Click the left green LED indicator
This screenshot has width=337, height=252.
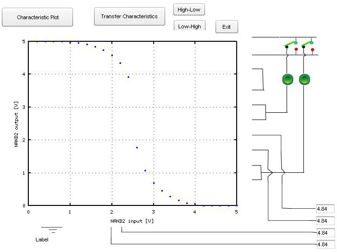288,80
